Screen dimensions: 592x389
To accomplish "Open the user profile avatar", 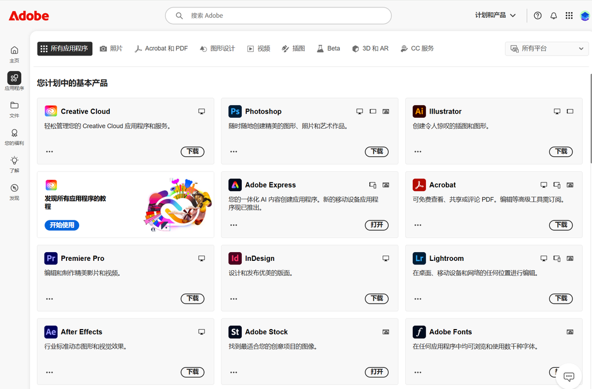I will click(x=585, y=16).
